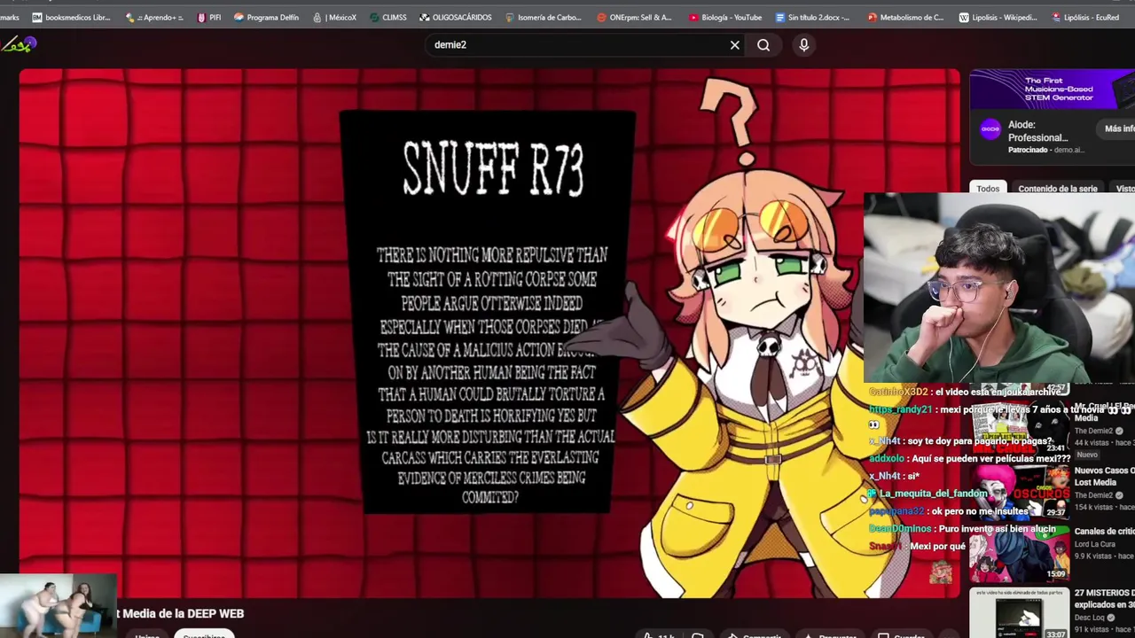This screenshot has width=1135, height=638.
Task: Open the MéxicoX bookmark
Action: (x=334, y=17)
